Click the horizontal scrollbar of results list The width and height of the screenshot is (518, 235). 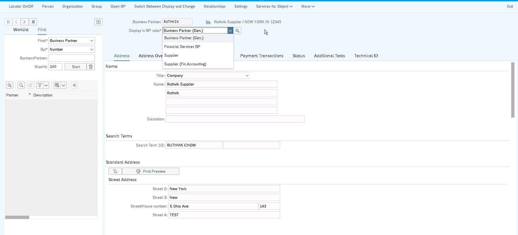(17, 217)
